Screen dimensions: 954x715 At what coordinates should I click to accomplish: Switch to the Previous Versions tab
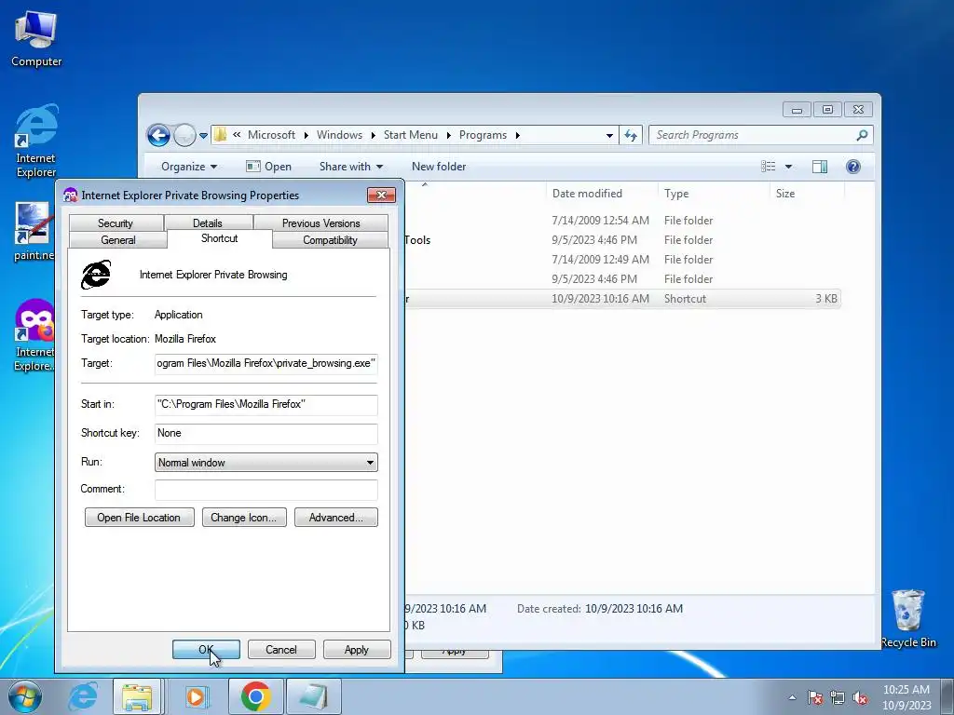[320, 223]
